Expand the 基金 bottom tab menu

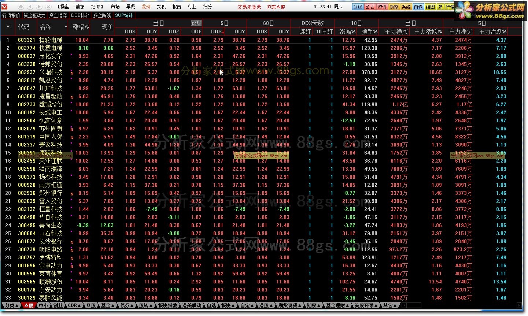(108, 305)
